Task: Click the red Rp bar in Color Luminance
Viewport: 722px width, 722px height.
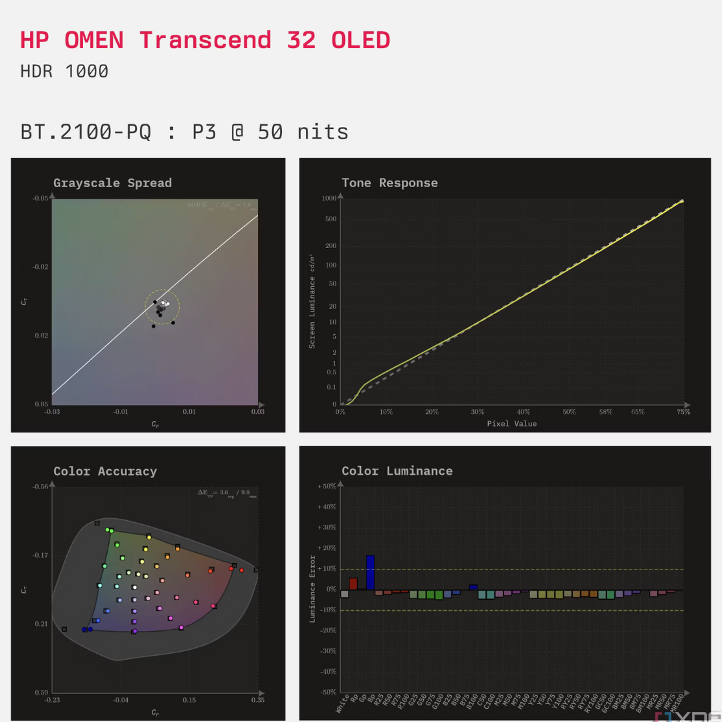Action: coord(353,584)
